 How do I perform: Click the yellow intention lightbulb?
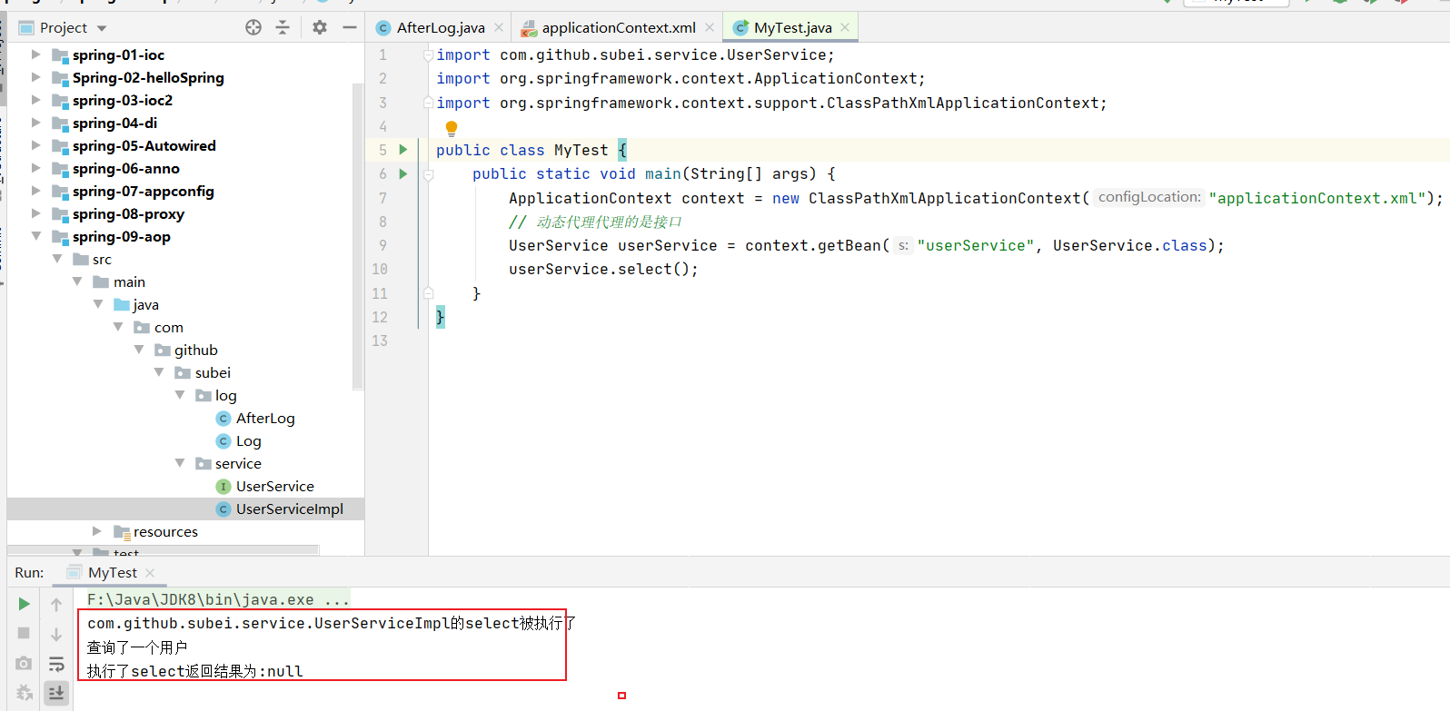click(x=452, y=128)
